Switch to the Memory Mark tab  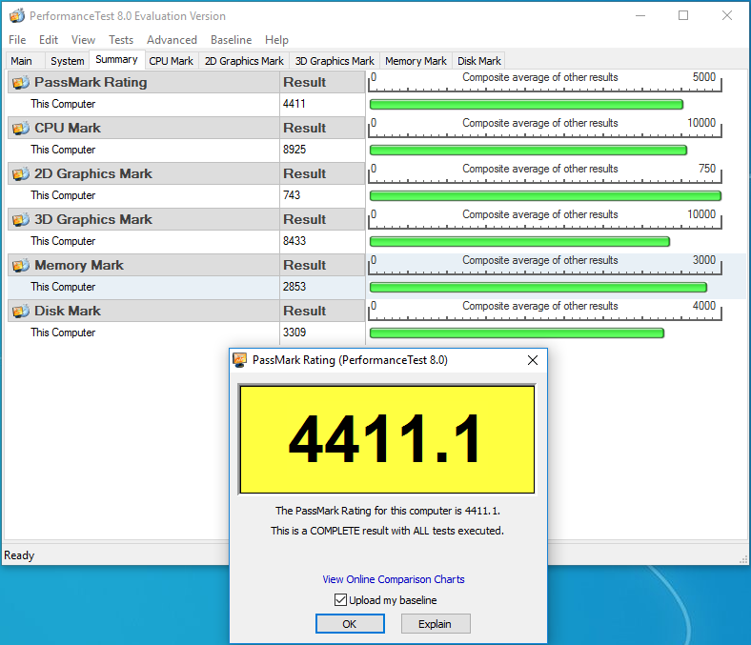(x=416, y=61)
